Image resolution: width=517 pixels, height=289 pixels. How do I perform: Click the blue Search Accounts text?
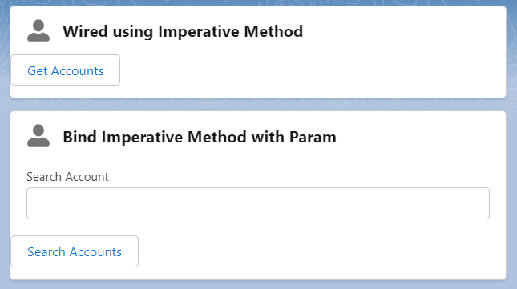pos(75,252)
